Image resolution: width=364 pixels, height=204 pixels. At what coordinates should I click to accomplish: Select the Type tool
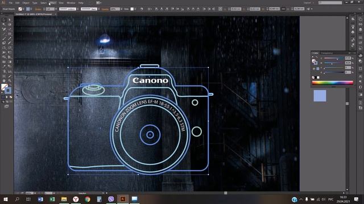[x=10, y=29]
